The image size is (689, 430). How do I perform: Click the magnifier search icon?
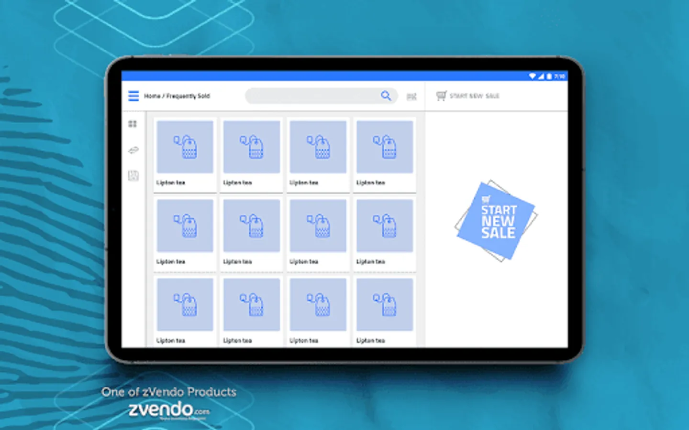(x=386, y=96)
